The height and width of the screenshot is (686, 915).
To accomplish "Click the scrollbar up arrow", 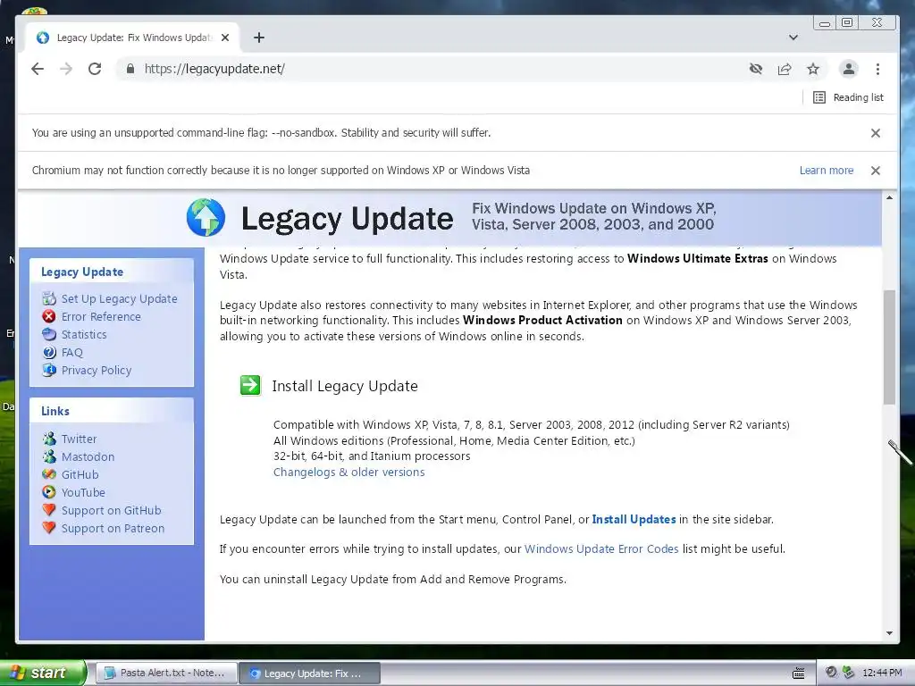I will coord(889,197).
